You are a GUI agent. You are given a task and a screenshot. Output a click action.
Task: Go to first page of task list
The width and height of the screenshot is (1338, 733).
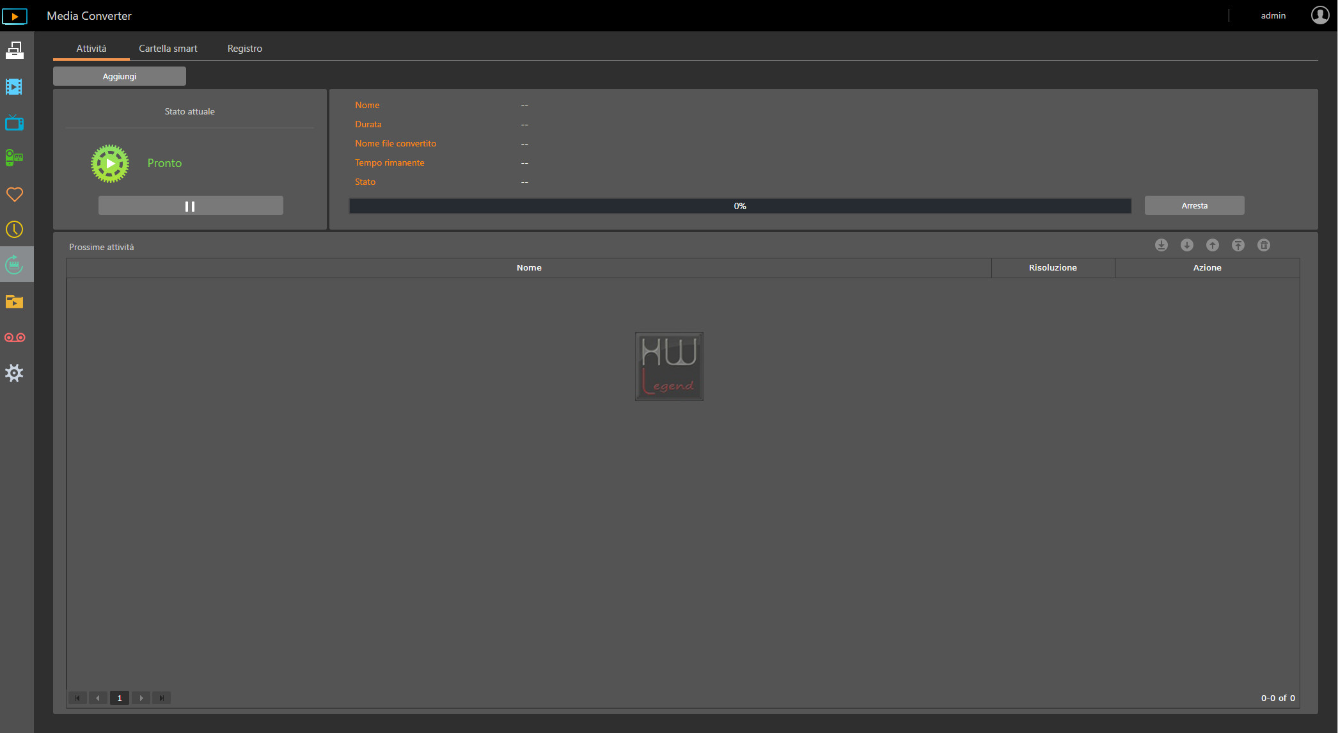click(x=77, y=698)
